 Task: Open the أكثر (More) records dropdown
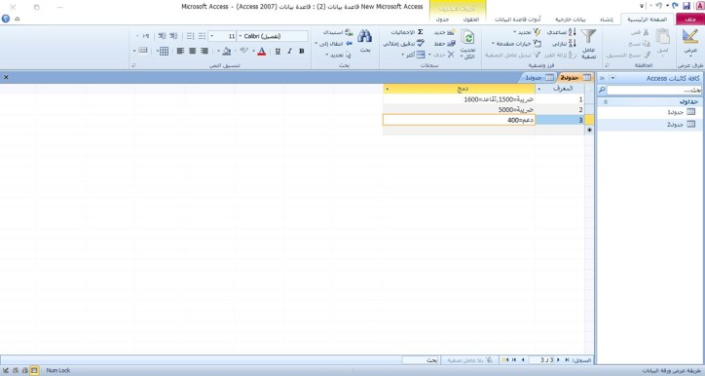413,55
